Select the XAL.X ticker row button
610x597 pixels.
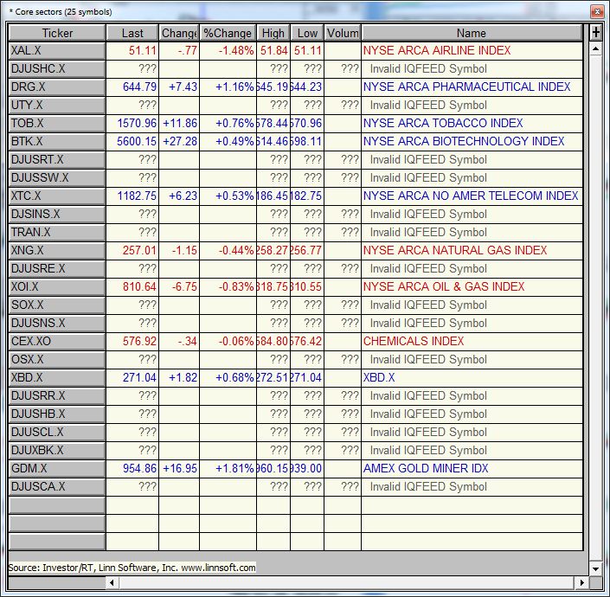point(57,50)
